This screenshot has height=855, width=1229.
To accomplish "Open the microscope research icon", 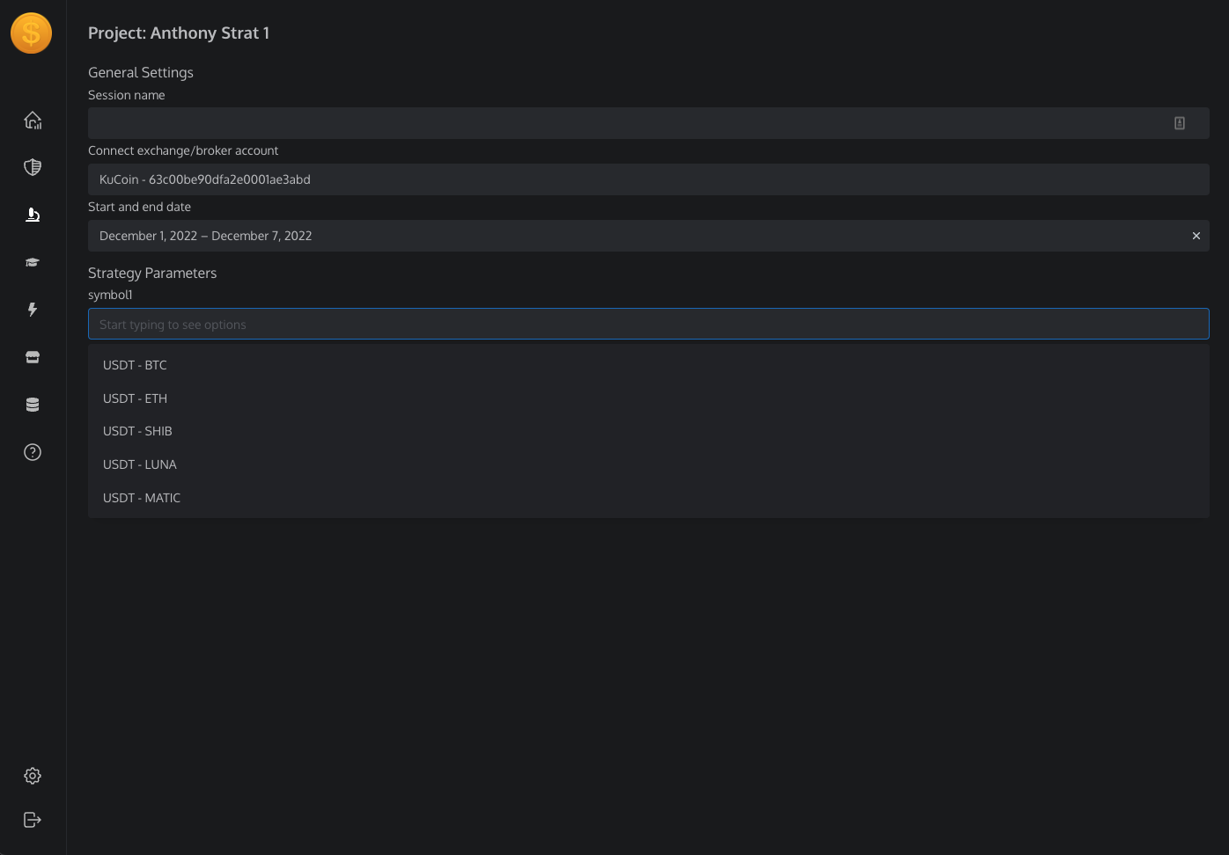I will click(x=33, y=215).
